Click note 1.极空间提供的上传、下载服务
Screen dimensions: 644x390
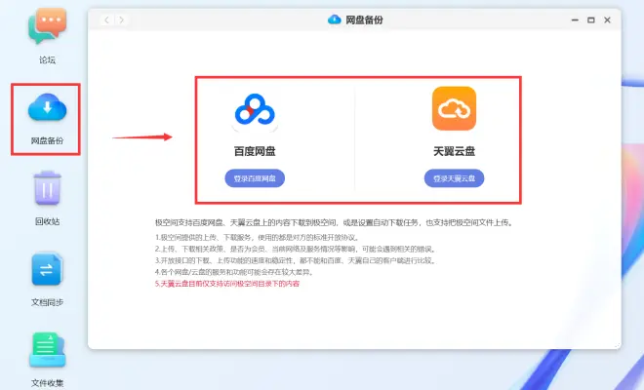(258, 237)
